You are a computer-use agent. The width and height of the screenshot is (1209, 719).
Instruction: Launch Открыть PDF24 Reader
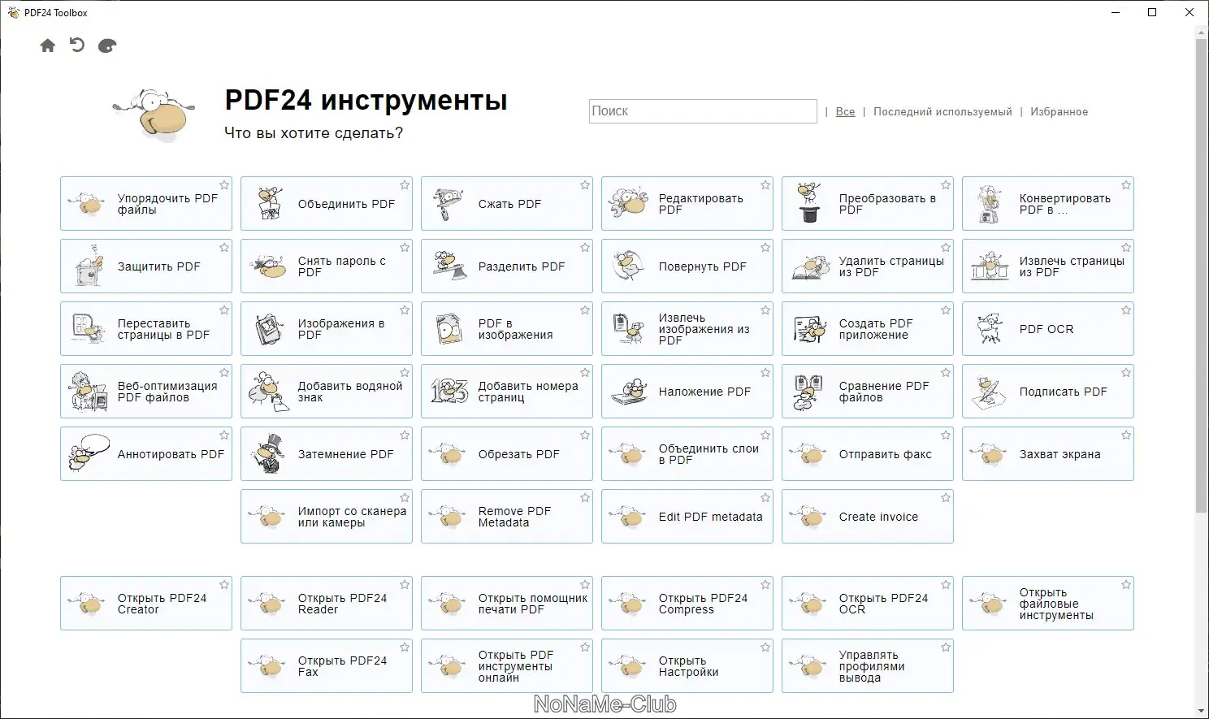[x=327, y=604]
